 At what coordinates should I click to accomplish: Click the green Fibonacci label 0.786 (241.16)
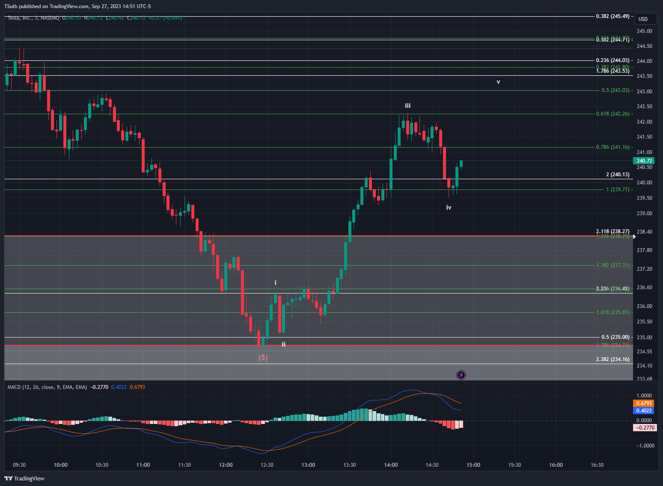pos(612,147)
